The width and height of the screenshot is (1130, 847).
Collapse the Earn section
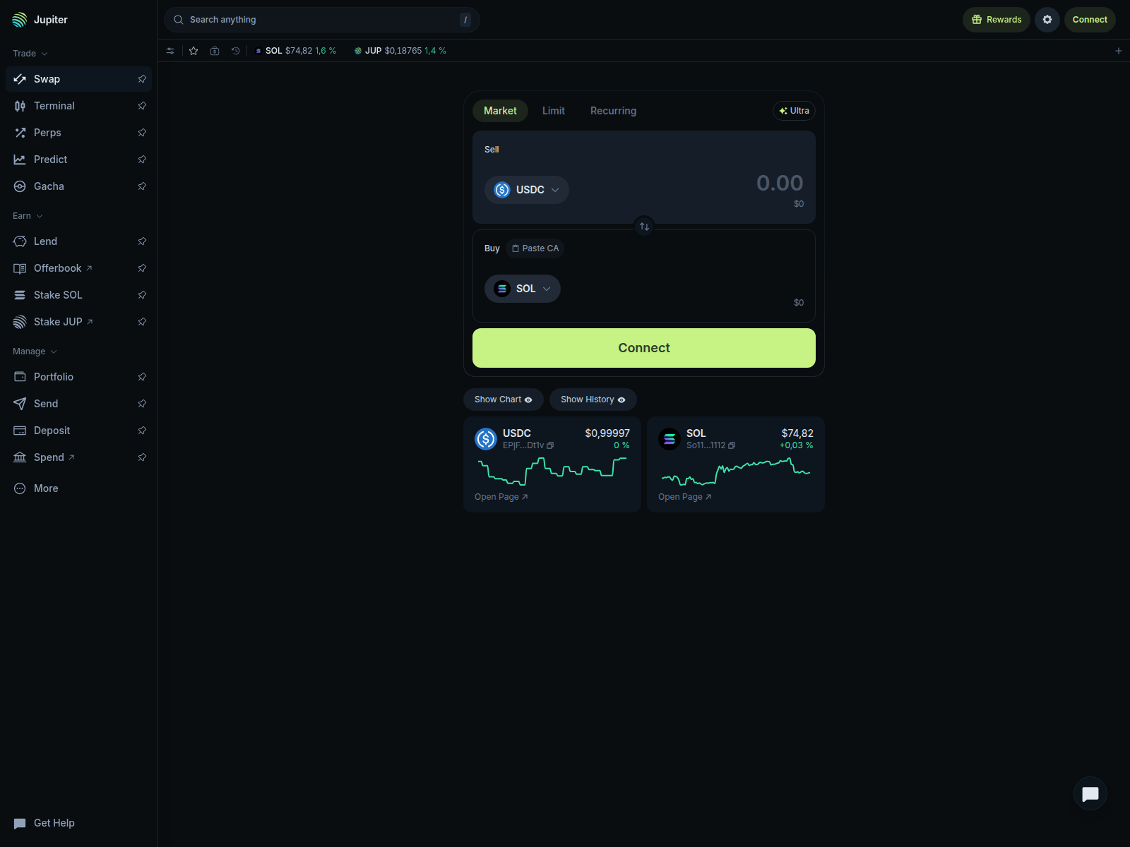pos(28,216)
